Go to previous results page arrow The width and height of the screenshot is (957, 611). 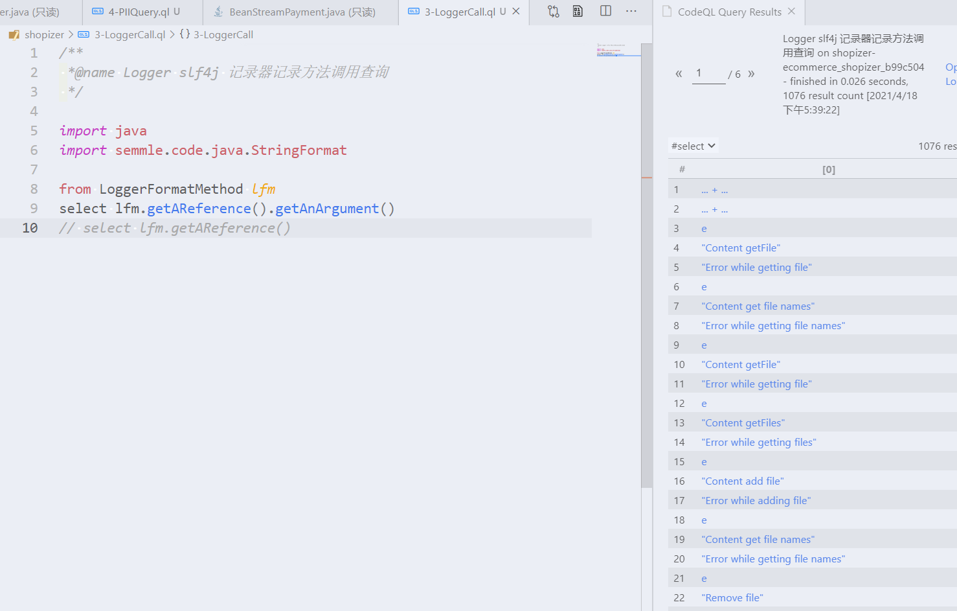[679, 74]
